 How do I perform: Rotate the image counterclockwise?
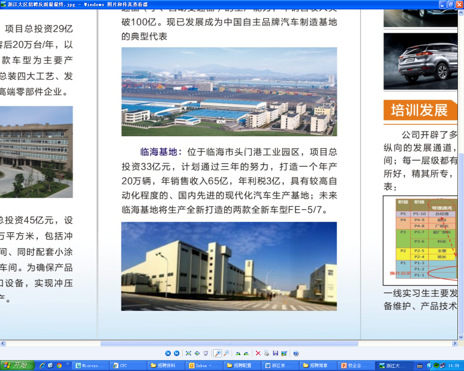246,353
